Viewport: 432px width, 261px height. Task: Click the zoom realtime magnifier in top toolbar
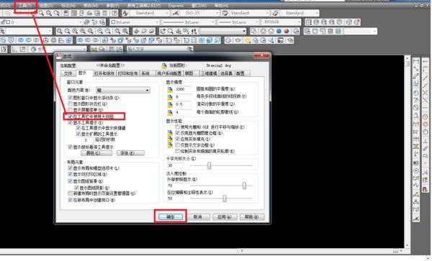tap(41, 13)
